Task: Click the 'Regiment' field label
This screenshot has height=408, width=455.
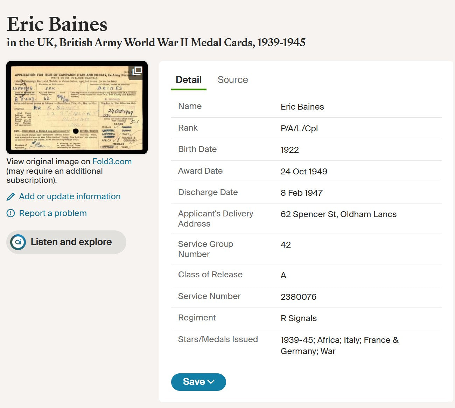Action: pyautogui.click(x=197, y=318)
